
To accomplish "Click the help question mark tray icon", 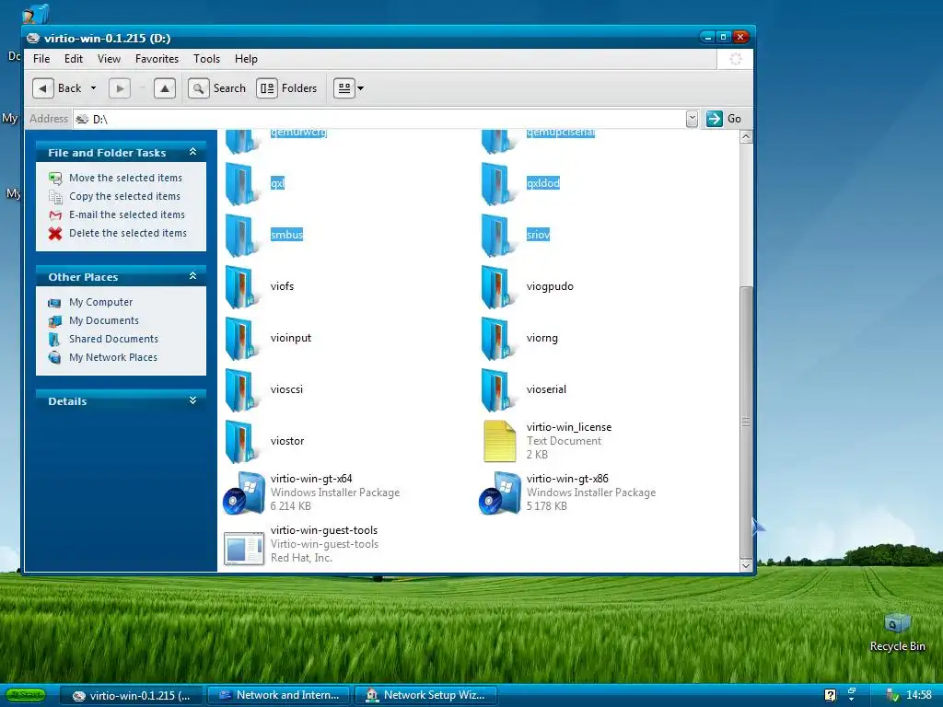I will [830, 696].
